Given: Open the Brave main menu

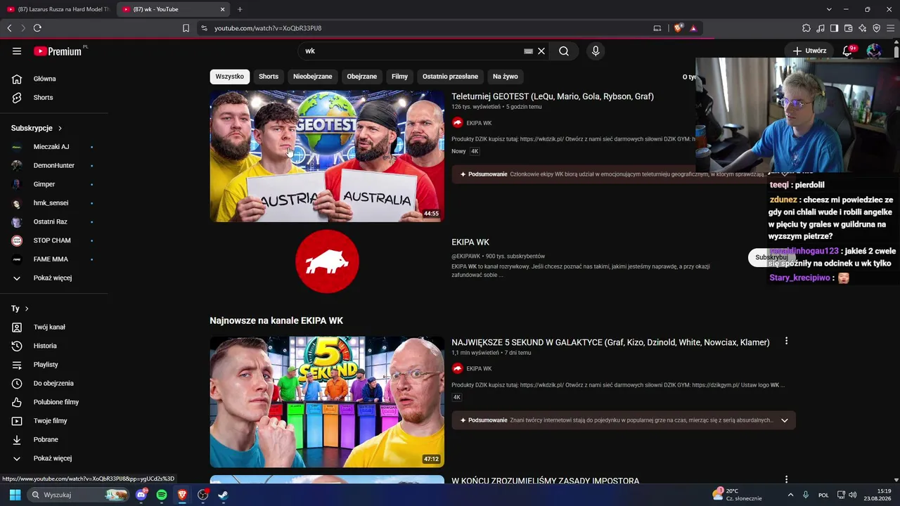Looking at the screenshot, I should [890, 28].
